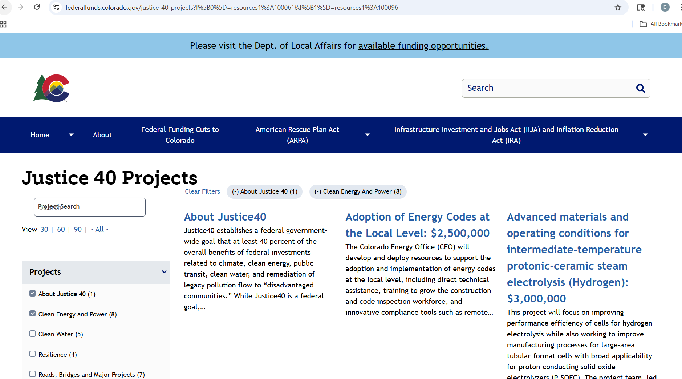Click the Colorado state logo
682x379 pixels.
click(x=52, y=88)
